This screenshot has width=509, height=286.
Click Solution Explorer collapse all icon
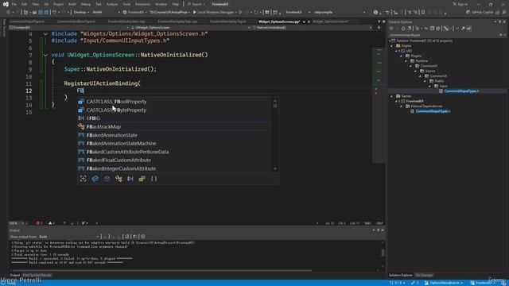tap(432, 29)
